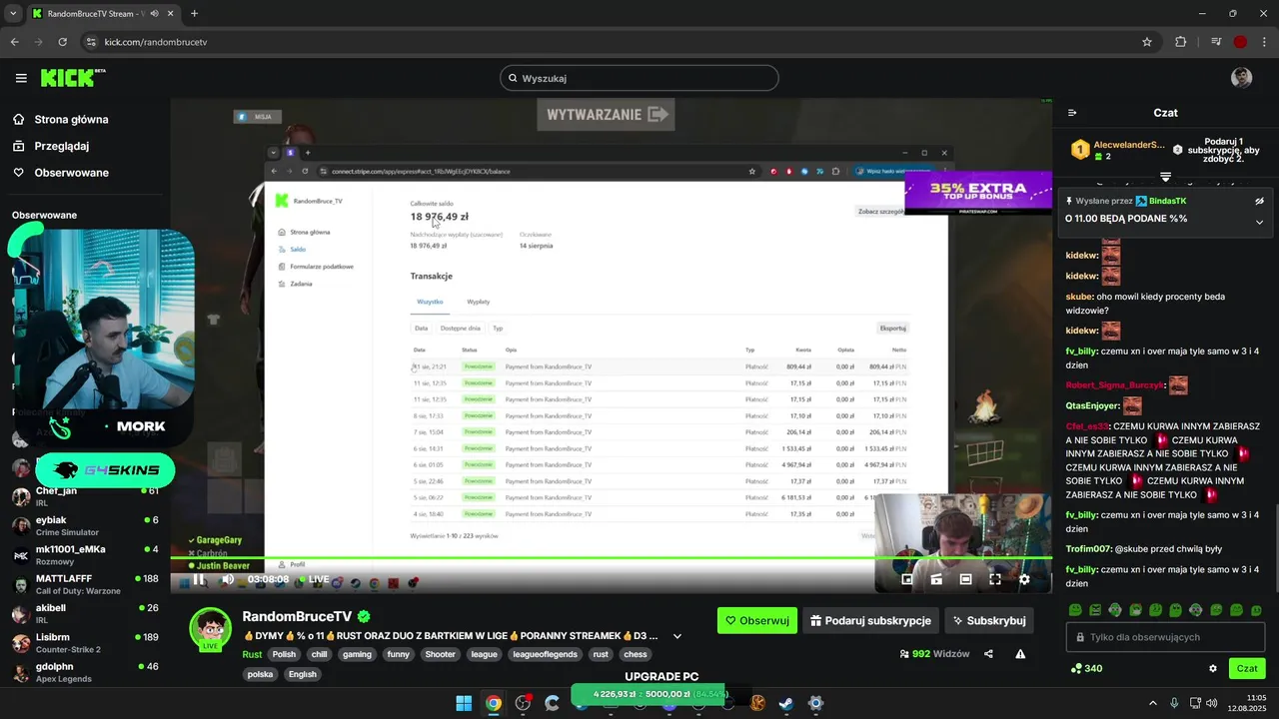This screenshot has width=1279, height=719.
Task: Mute the stream volume
Action: point(228,579)
